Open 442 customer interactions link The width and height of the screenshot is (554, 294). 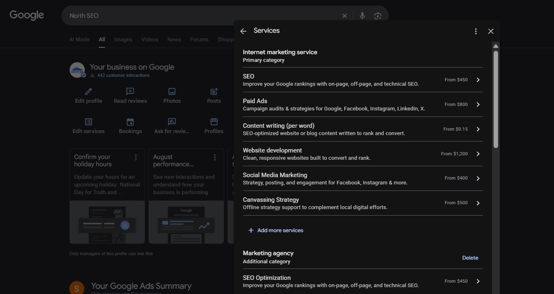[123, 75]
